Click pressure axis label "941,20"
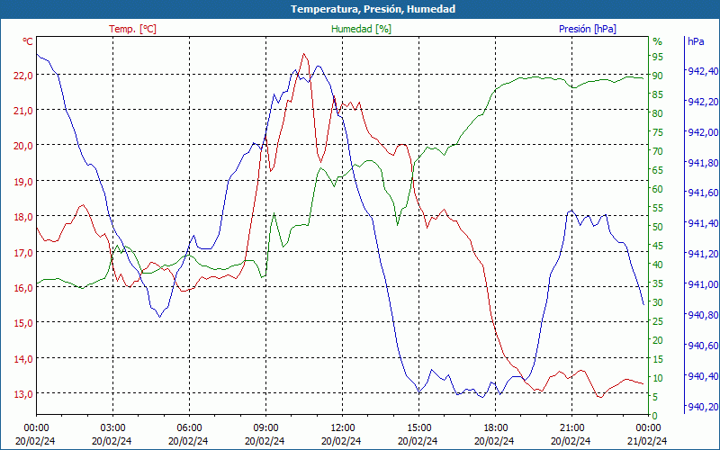Image resolution: width=720 pixels, height=450 pixels. tap(702, 254)
